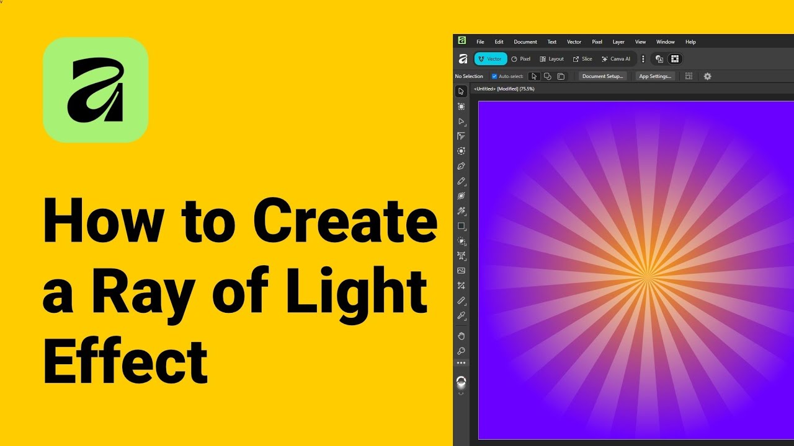
Task: Select the Untitled [Modified] document tab
Action: [x=504, y=89]
